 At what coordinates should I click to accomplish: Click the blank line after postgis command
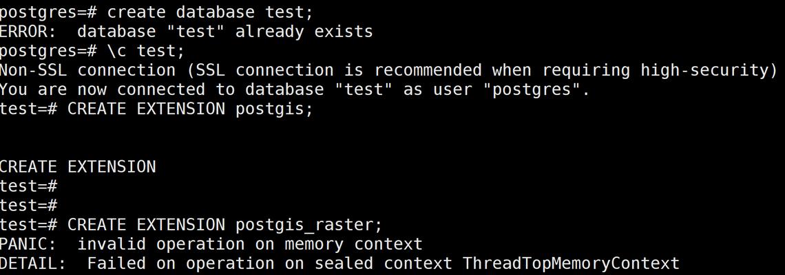392,128
